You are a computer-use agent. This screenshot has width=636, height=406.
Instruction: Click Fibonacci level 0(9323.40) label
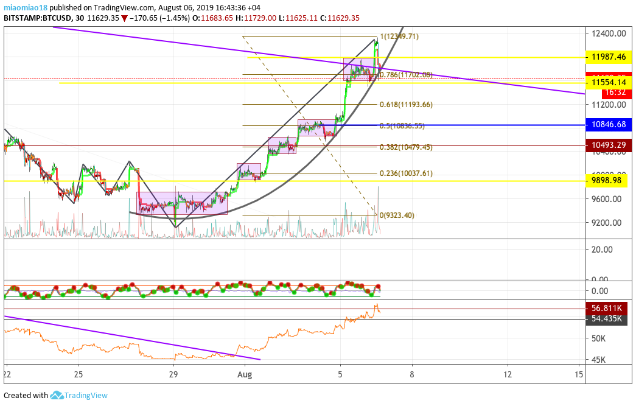click(397, 215)
